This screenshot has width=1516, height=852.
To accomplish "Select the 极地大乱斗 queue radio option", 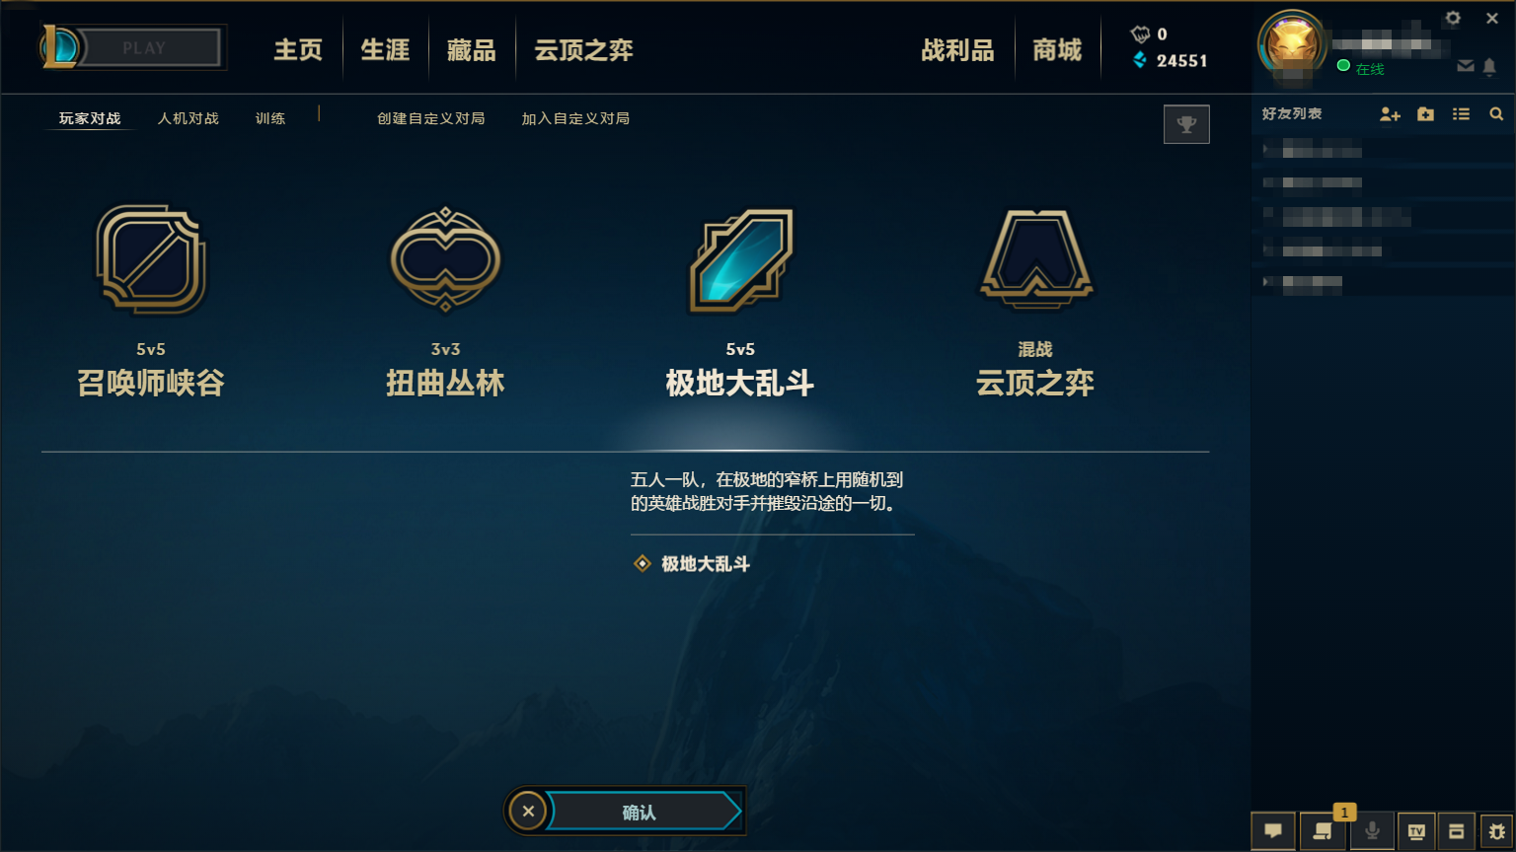I will pyautogui.click(x=643, y=564).
